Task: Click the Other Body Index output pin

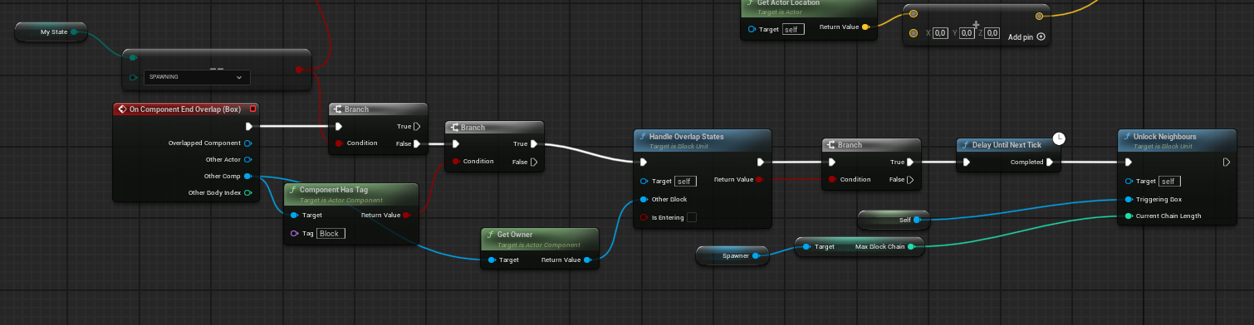Action: click(247, 193)
